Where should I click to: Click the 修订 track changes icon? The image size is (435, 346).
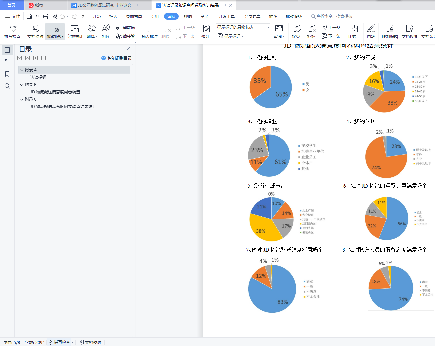coord(206,28)
